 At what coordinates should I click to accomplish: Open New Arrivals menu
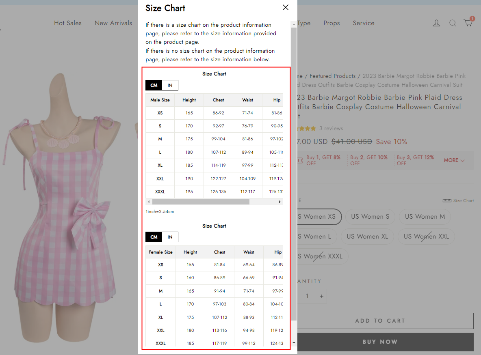coord(113,23)
